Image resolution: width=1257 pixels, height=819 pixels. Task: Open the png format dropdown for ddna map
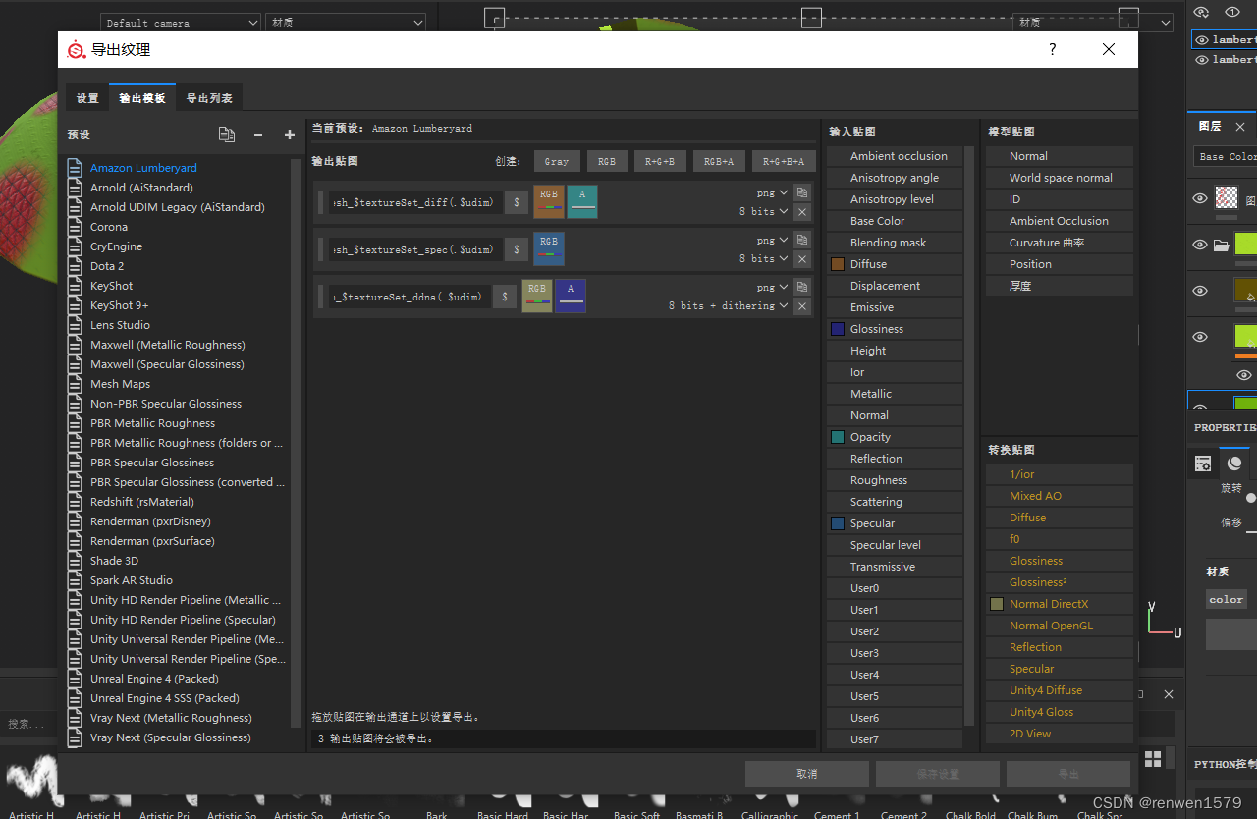click(x=772, y=288)
